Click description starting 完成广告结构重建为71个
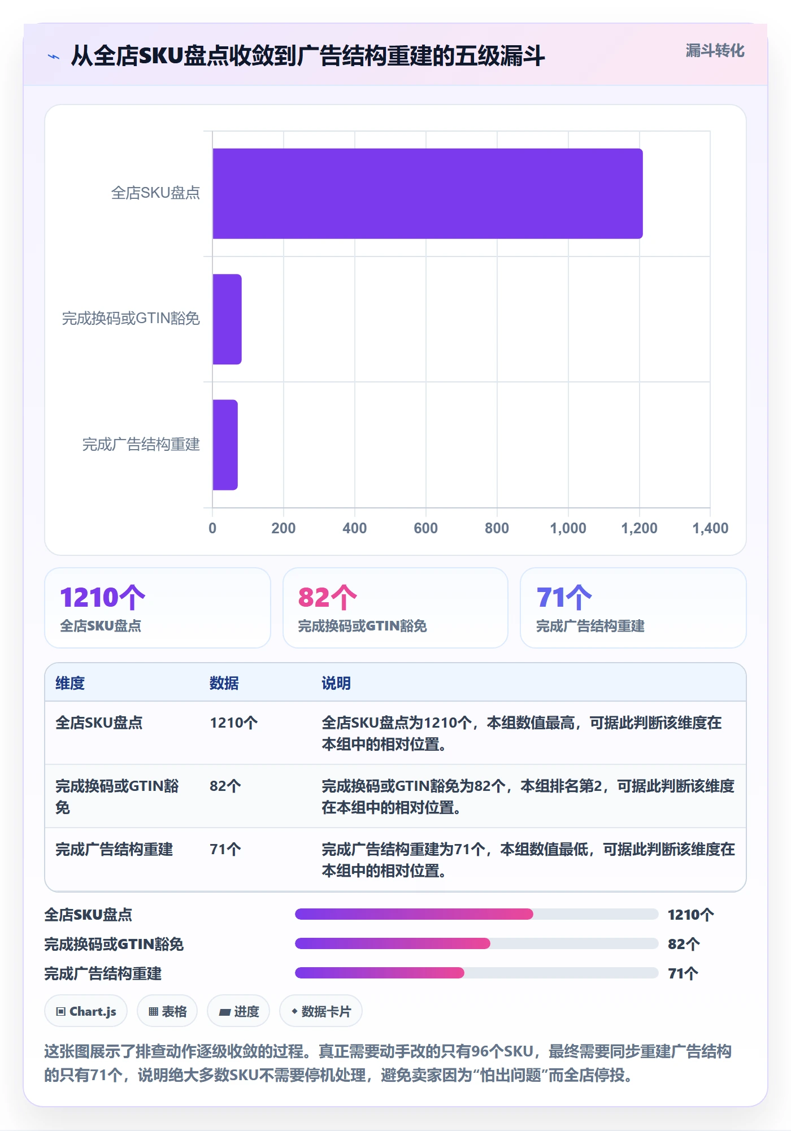 click(x=528, y=860)
